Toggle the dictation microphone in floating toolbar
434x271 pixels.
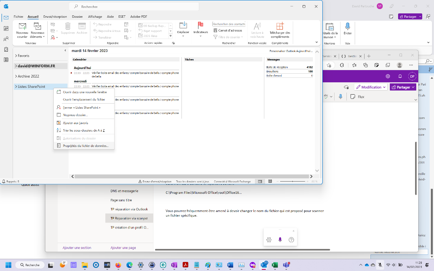pyautogui.click(x=280, y=239)
